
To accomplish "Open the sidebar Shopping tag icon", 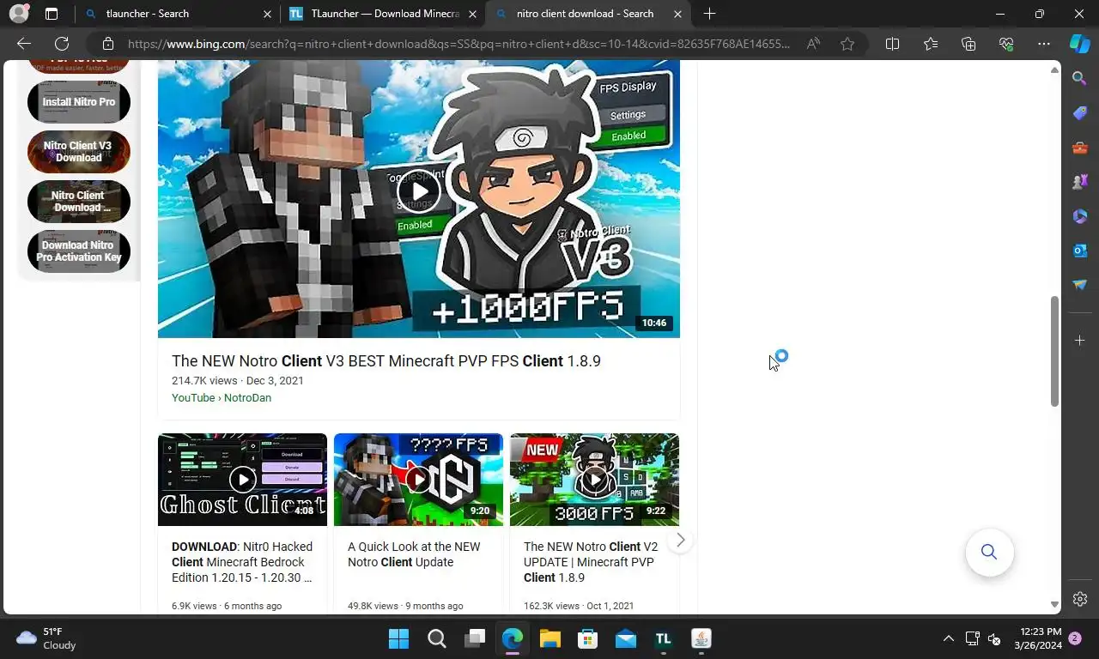I will 1080,113.
